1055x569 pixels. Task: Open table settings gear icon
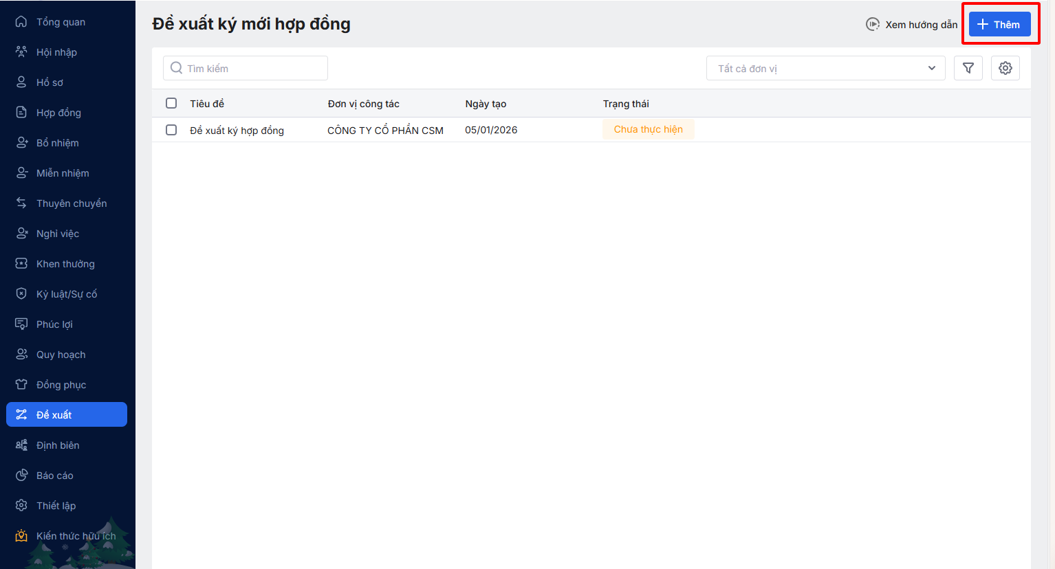[1005, 68]
